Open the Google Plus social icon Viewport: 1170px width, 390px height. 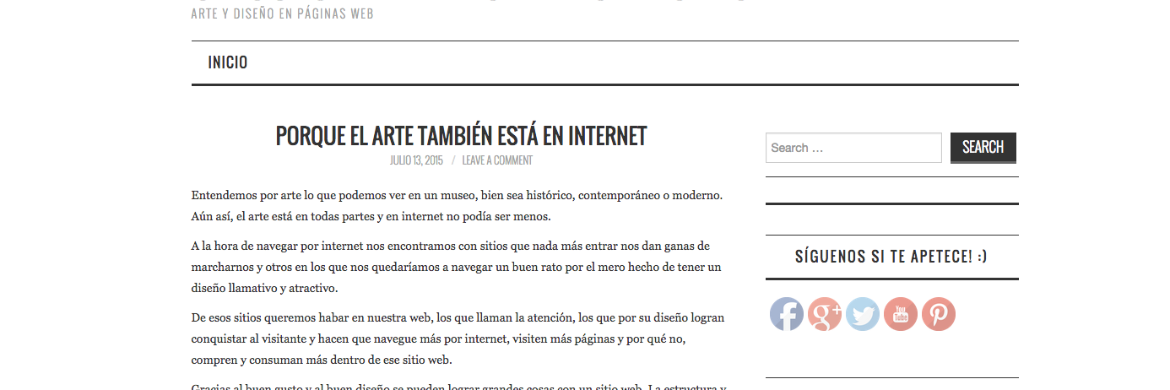coord(825,314)
